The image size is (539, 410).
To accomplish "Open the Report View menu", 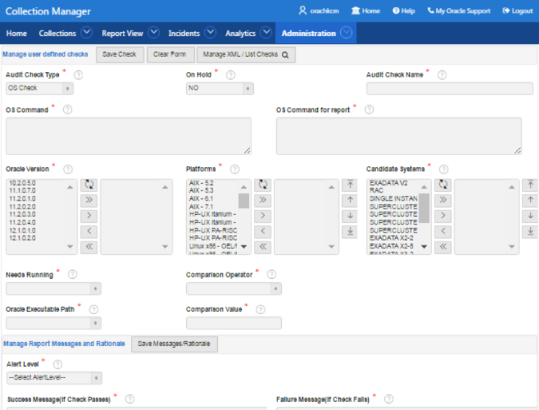I will point(122,34).
